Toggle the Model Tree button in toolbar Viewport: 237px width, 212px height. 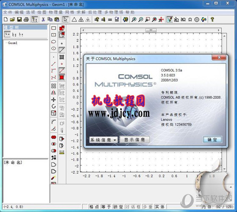click(x=35, y=20)
